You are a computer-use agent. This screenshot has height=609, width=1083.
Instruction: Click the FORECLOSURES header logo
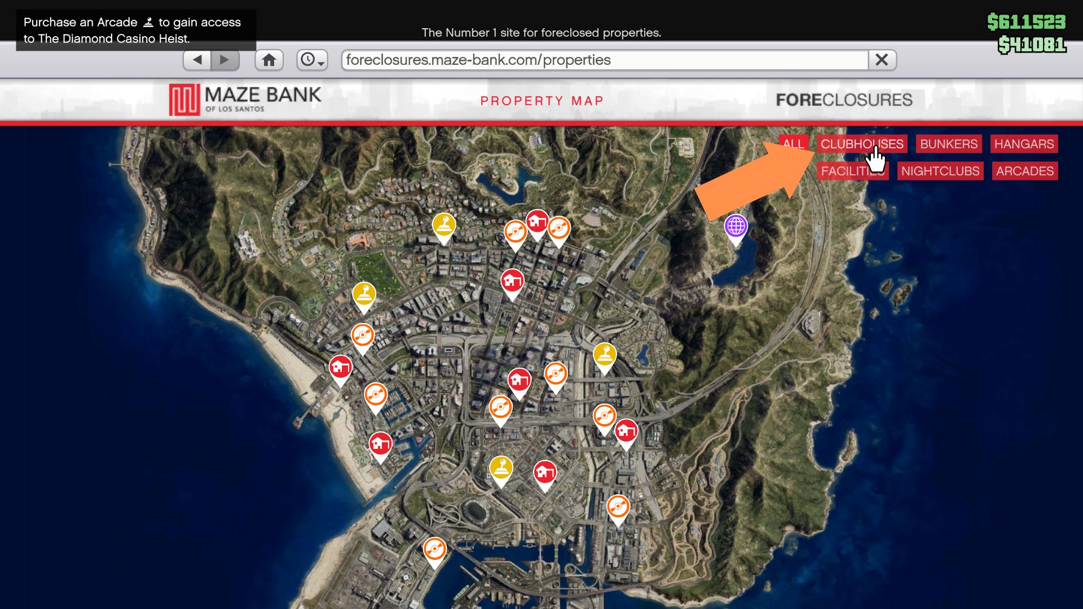pyautogui.click(x=844, y=100)
